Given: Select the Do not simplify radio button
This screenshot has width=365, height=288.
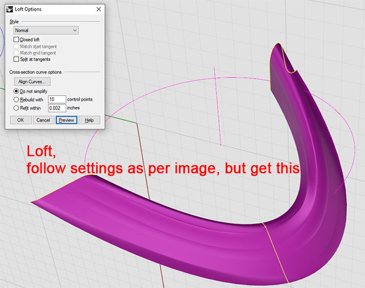Looking at the screenshot, I should point(16,91).
